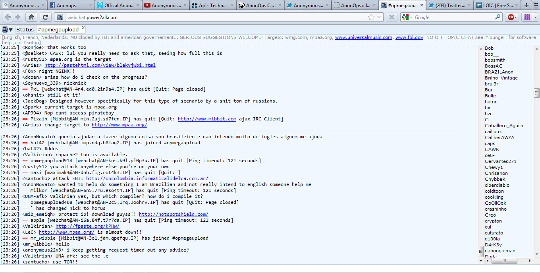Open the Home page button
Image resolution: width=540 pixels, height=273 pixels.
[x=31, y=17]
